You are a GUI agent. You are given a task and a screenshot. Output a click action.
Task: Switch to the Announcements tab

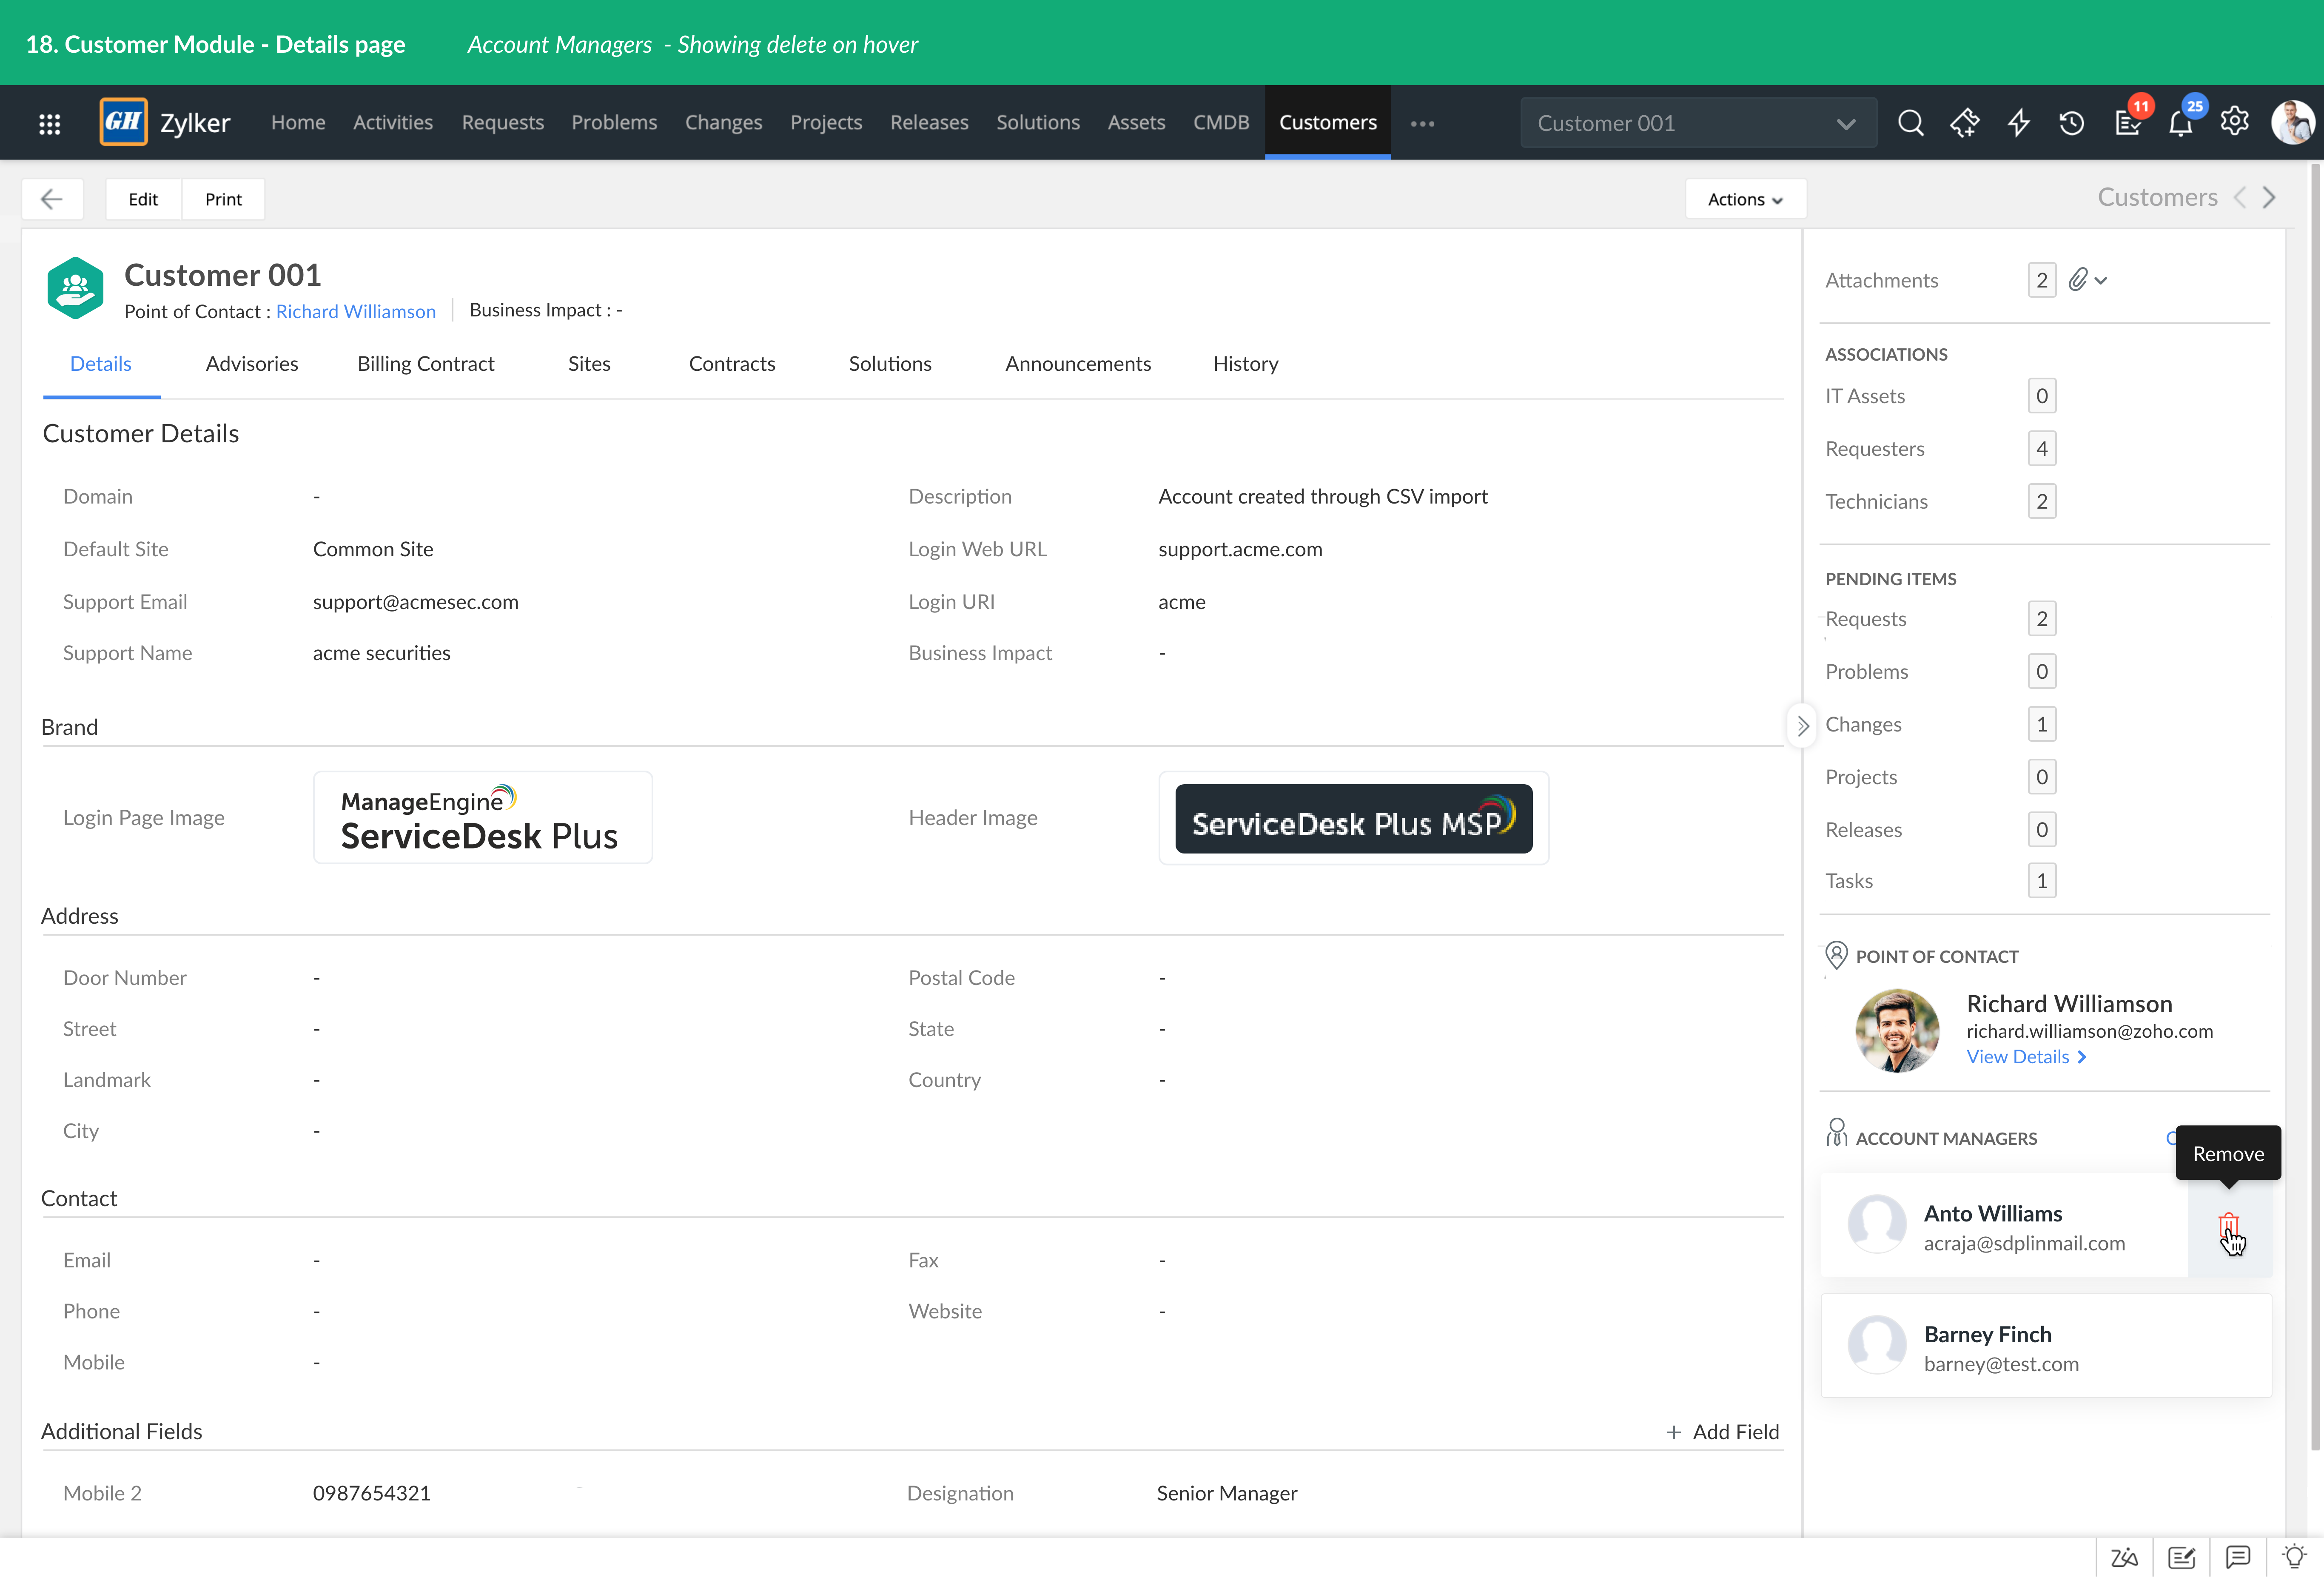(x=1078, y=364)
